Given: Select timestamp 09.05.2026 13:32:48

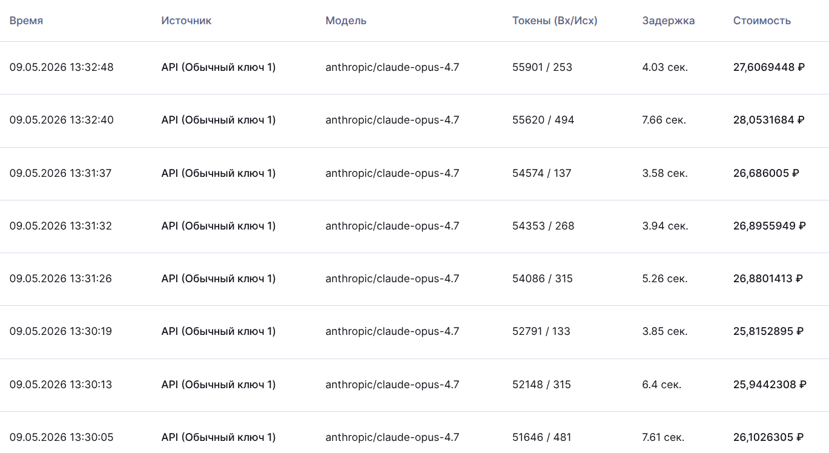Looking at the screenshot, I should click(x=61, y=67).
